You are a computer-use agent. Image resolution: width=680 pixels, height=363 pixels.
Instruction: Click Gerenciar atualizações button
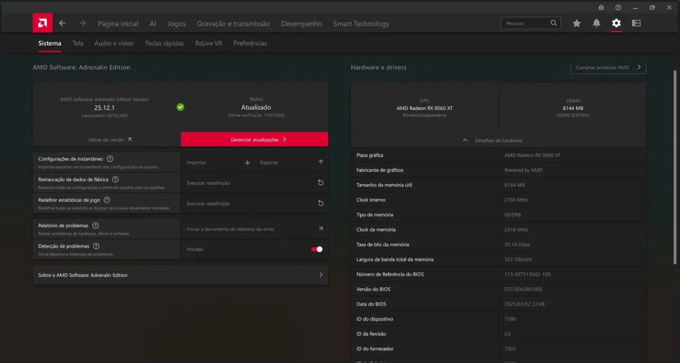point(254,140)
